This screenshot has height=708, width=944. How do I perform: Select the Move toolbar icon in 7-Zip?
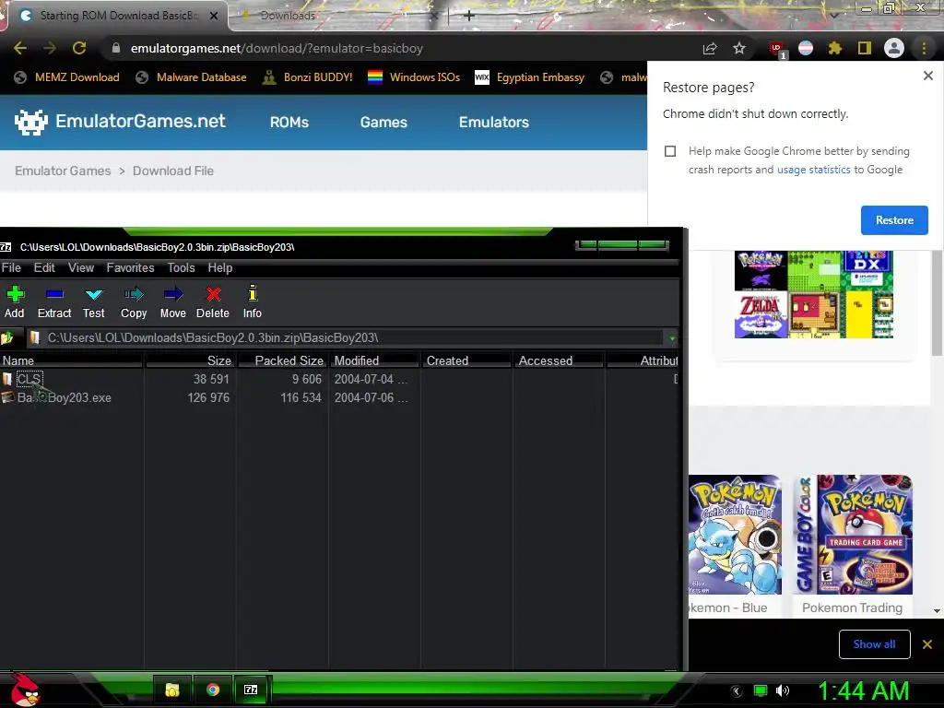pyautogui.click(x=172, y=301)
